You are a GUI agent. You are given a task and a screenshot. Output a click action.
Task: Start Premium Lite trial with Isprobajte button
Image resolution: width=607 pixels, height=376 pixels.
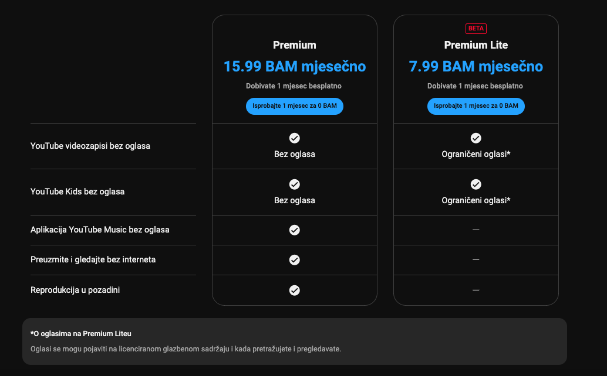coord(476,106)
